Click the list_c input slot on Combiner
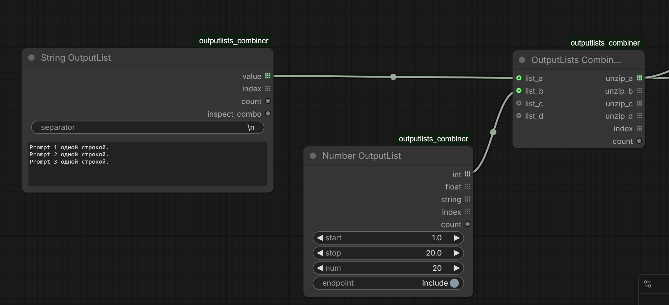 519,103
